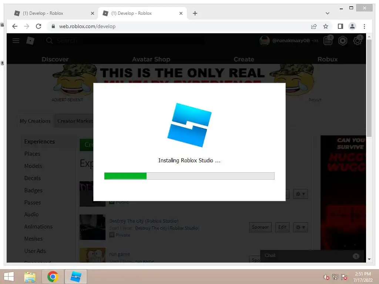Image resolution: width=379 pixels, height=284 pixels.
Task: Select Models in the sidebar
Action: (33, 166)
